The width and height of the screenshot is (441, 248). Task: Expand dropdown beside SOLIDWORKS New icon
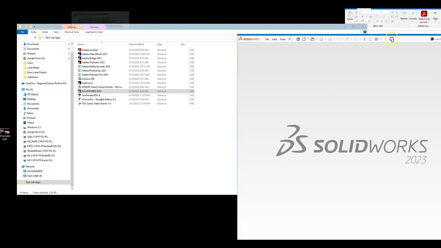click(x=308, y=39)
